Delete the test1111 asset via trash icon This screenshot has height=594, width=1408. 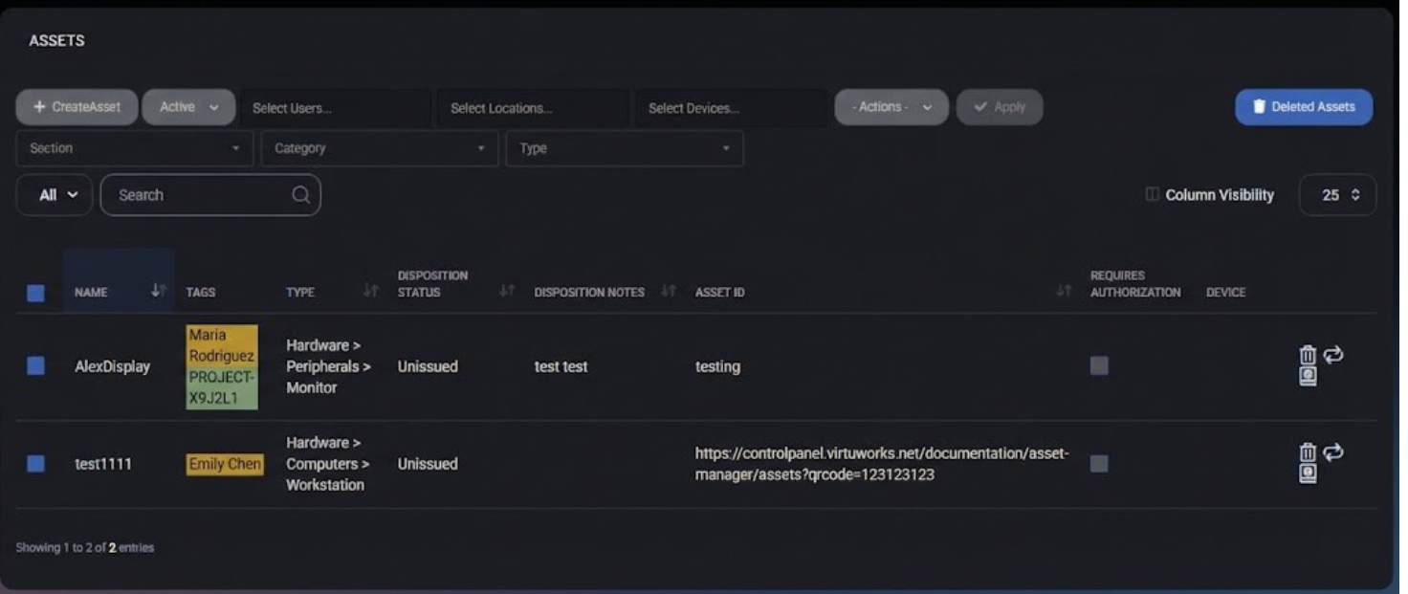(x=1307, y=452)
